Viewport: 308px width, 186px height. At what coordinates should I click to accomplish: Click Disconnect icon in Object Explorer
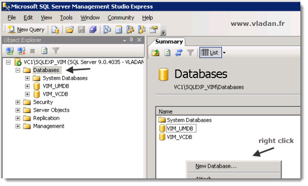click(21, 51)
